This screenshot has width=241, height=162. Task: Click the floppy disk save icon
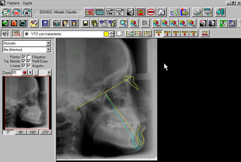(x=85, y=23)
